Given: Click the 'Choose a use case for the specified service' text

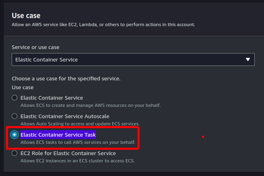Looking at the screenshot, I should (66, 78).
